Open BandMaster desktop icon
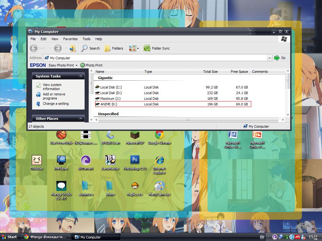The image size is (322, 241). pyautogui.click(x=110, y=163)
